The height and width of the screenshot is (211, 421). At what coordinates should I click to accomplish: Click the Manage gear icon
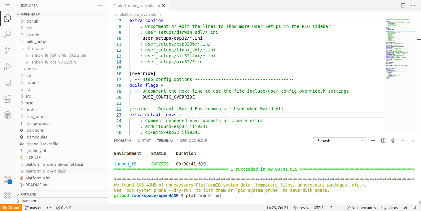click(7, 196)
